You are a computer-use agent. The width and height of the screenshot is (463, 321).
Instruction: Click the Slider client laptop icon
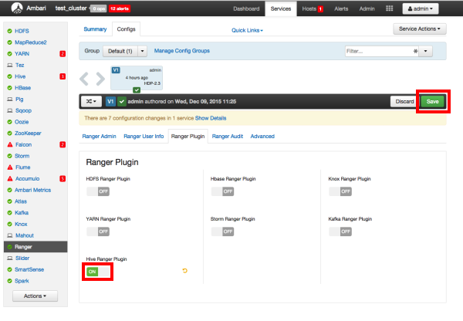pyautogui.click(x=10, y=258)
